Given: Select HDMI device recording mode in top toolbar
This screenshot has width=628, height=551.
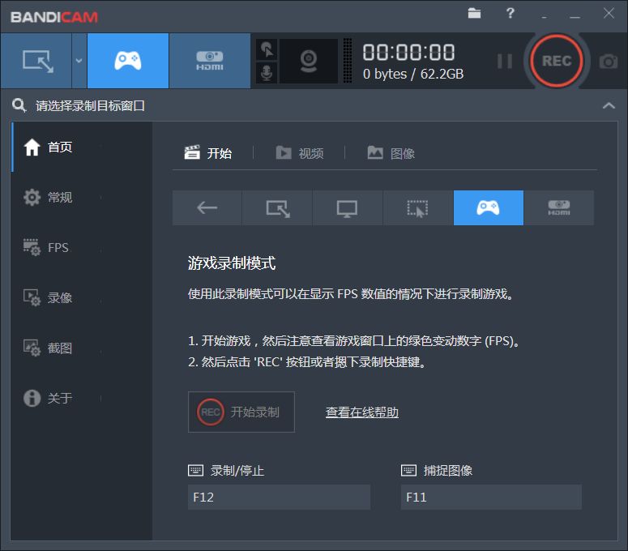Looking at the screenshot, I should tap(209, 61).
